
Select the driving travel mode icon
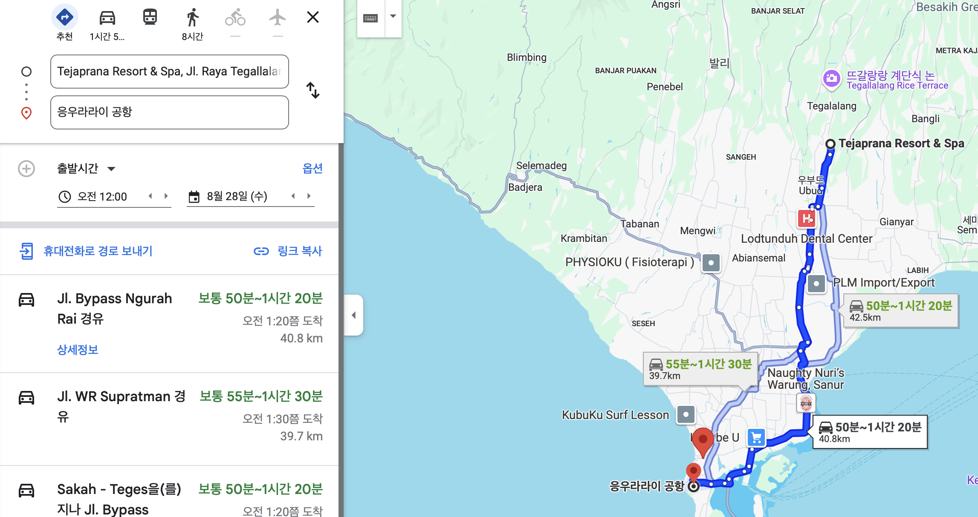(107, 18)
